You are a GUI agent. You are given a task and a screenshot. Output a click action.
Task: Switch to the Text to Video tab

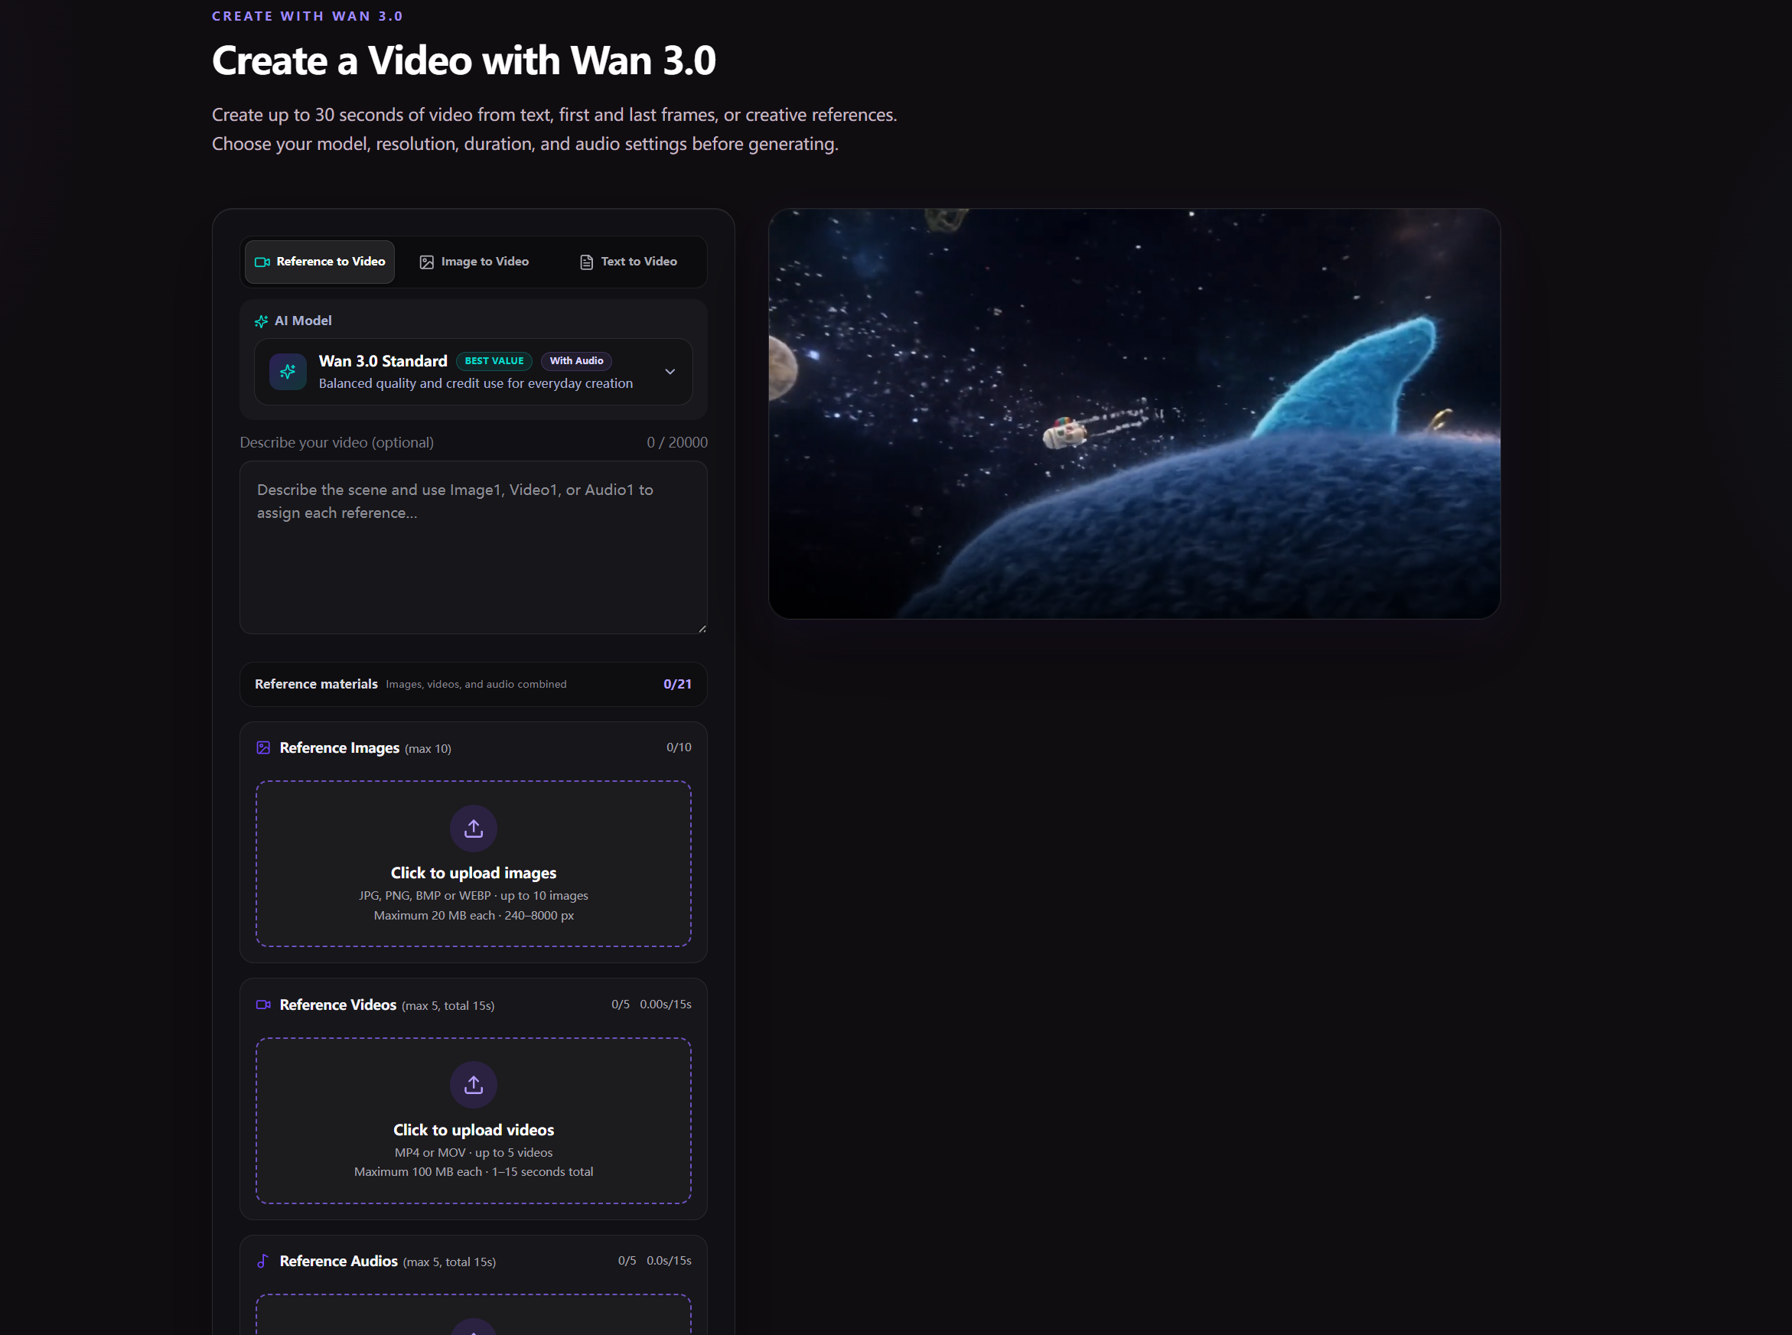point(628,262)
